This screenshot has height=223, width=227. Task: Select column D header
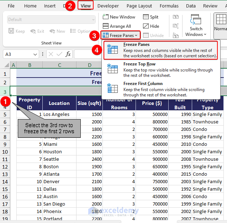coord(89,65)
